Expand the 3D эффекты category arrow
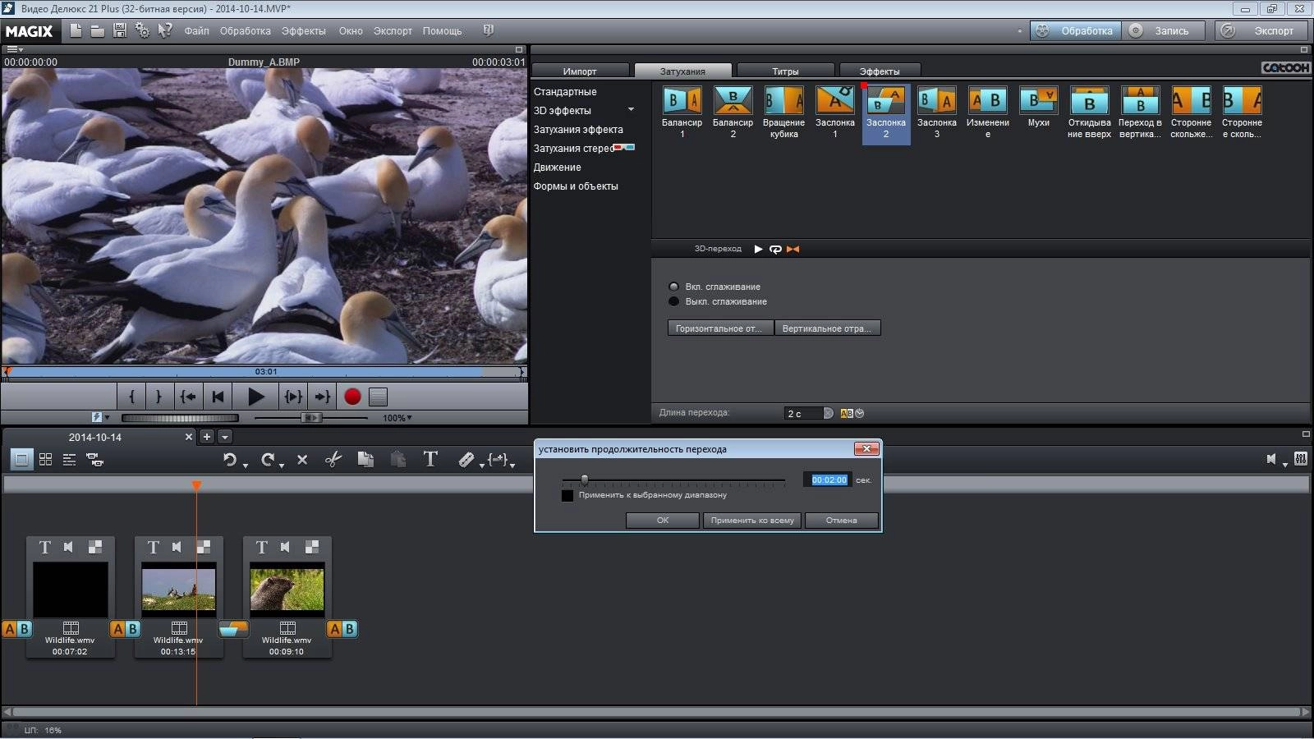Image resolution: width=1314 pixels, height=739 pixels. [x=631, y=110]
